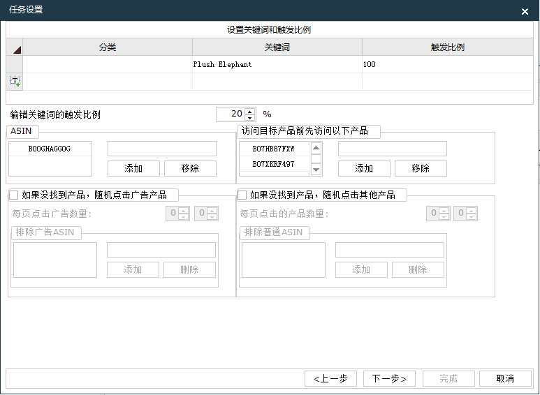Click 移除 button in ASIN group
Viewport: 540px width, 395px height.
click(190, 169)
